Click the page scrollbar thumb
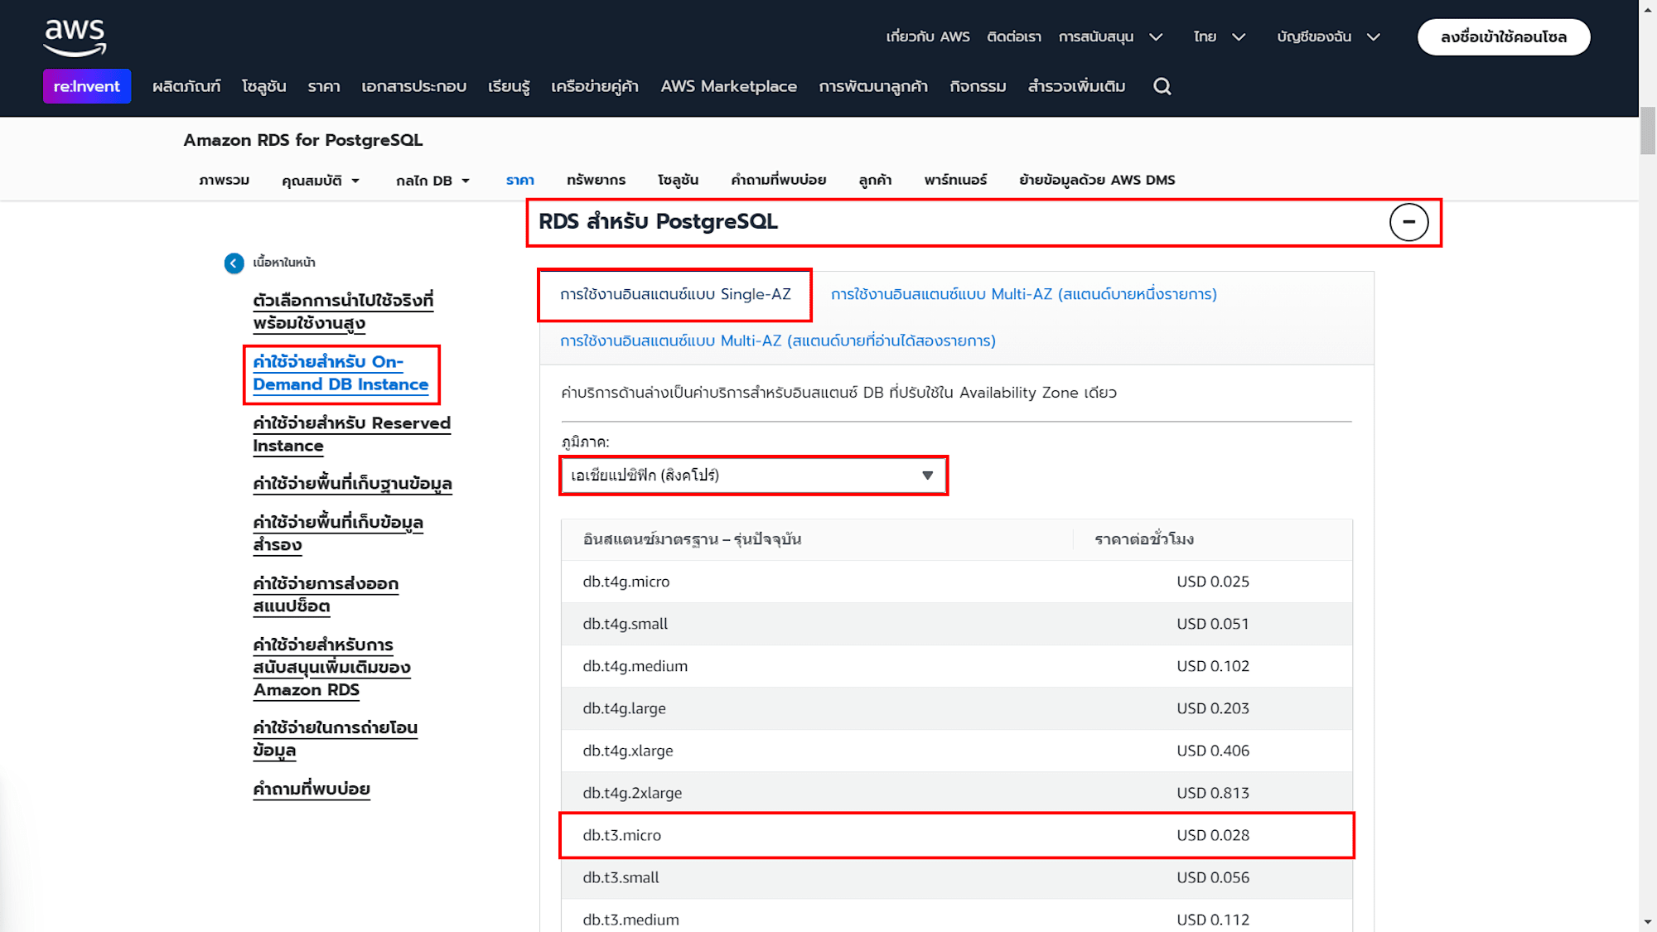This screenshot has width=1657, height=932. click(x=1647, y=130)
